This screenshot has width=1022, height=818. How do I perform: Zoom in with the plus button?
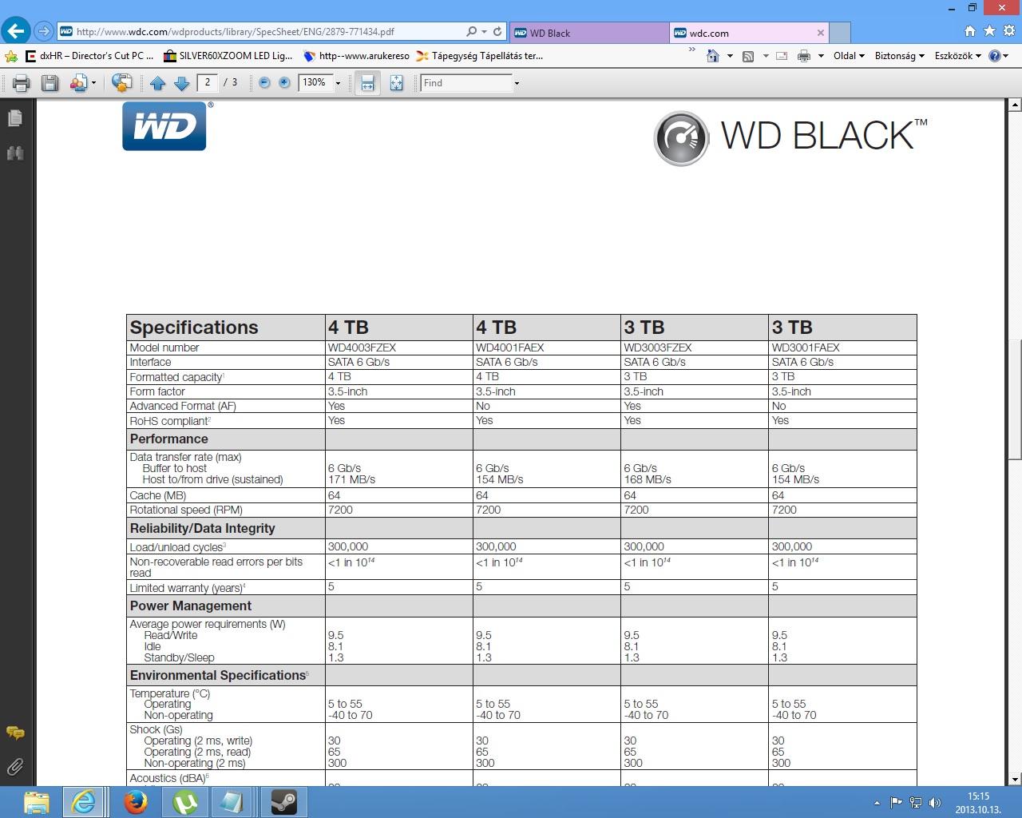[284, 82]
